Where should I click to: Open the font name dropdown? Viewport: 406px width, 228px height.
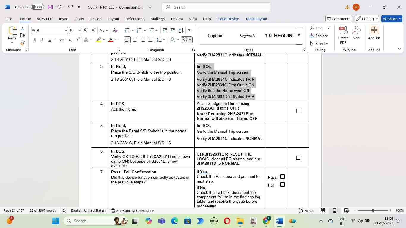[x=66, y=30]
